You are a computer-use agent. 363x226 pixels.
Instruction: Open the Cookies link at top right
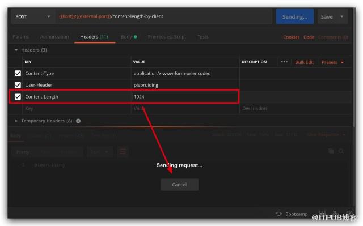(291, 37)
